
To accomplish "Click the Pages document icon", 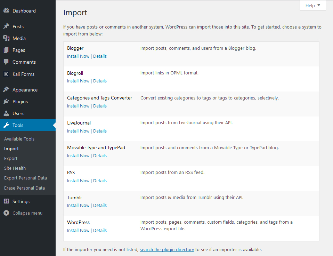I will (x=6, y=50).
